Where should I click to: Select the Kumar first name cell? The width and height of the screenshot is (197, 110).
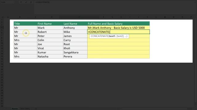point(50,52)
